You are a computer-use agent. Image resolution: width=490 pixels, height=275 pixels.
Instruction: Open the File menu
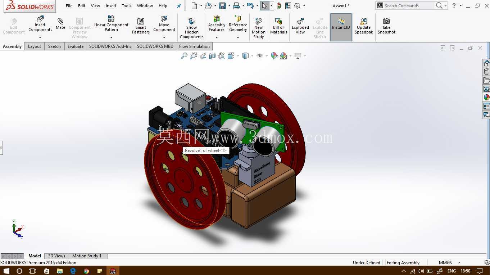click(69, 6)
